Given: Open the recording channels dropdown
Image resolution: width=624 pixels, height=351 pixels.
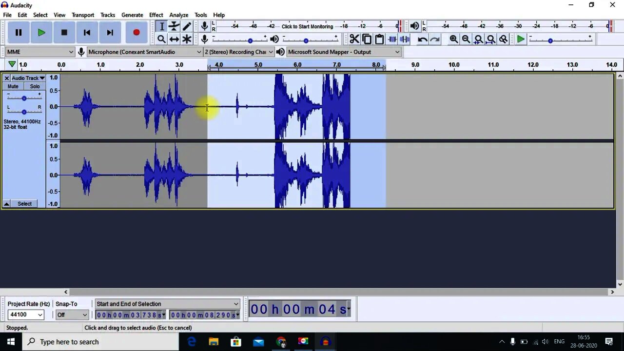Looking at the screenshot, I should click(x=239, y=52).
